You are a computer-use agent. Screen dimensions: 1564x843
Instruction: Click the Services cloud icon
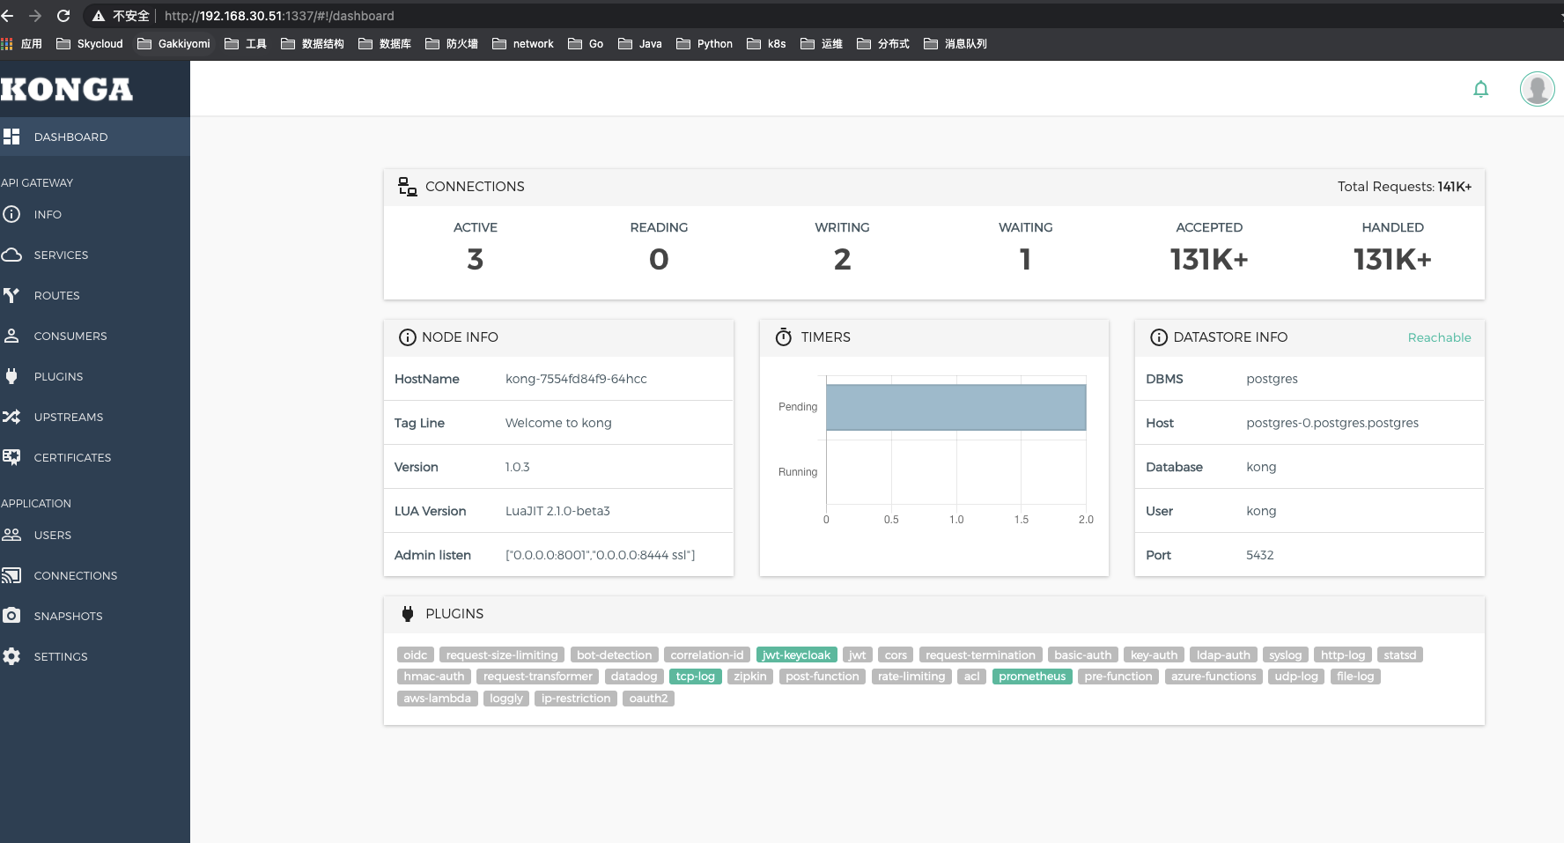coord(11,255)
